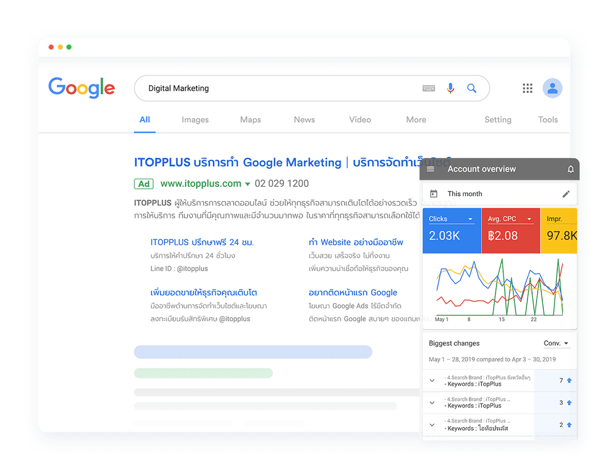The image size is (608, 470).
Task: Open the Avg. CPC metric dropdown
Action: [529, 219]
